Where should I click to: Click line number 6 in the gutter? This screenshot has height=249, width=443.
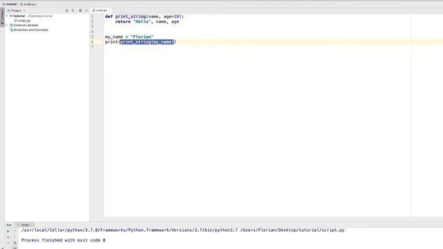click(92, 42)
